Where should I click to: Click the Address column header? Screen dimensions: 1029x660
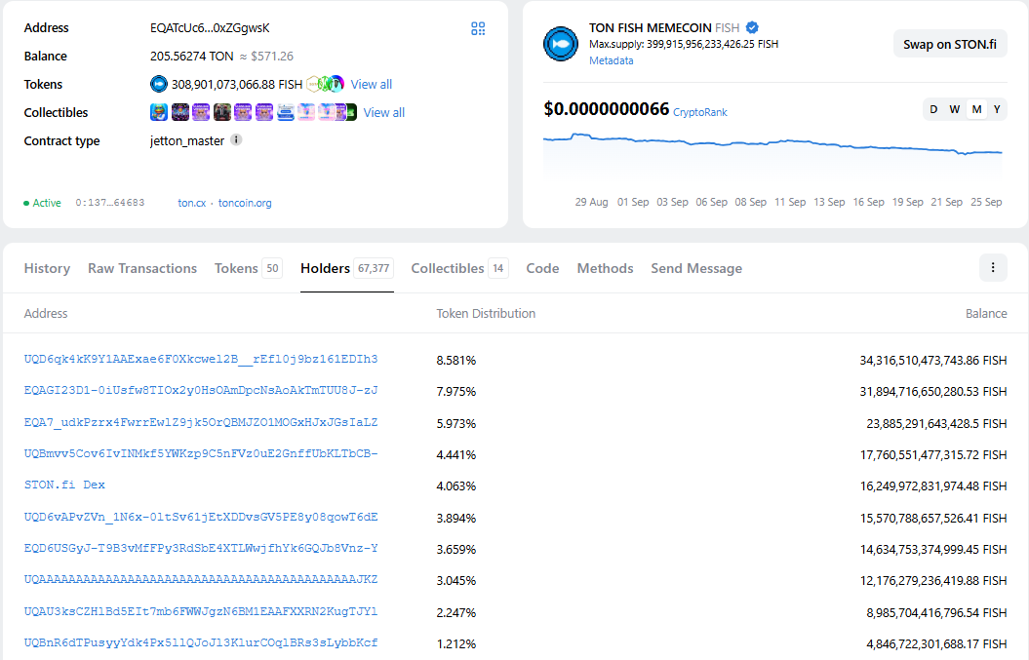tap(46, 314)
